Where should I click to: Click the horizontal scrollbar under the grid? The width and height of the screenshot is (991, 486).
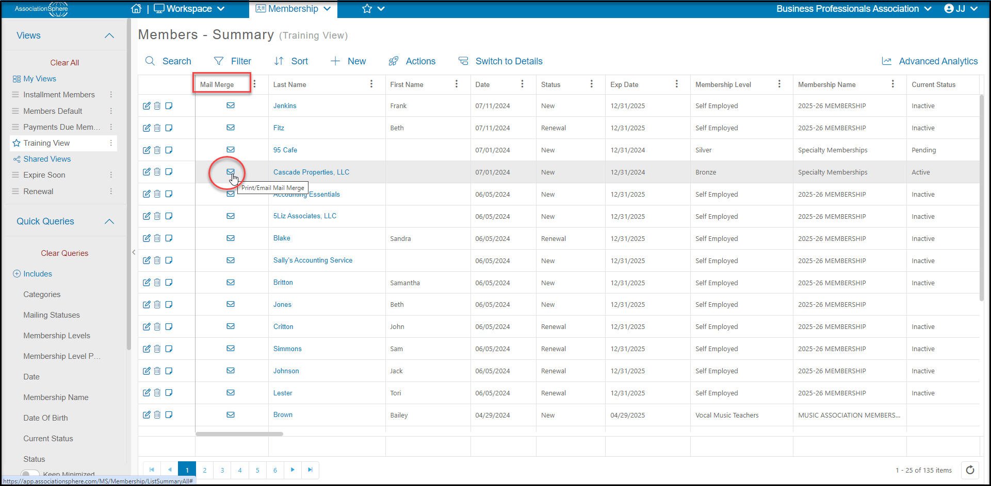click(x=239, y=434)
